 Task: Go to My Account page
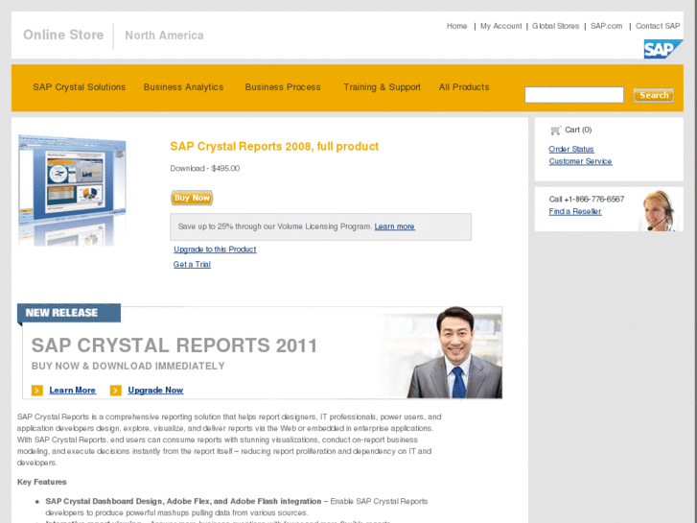(500, 26)
